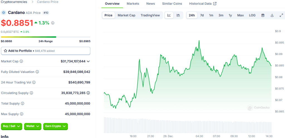Expand the Market Cap value chevron
The height and width of the screenshot is (138, 285).
[x=88, y=61]
